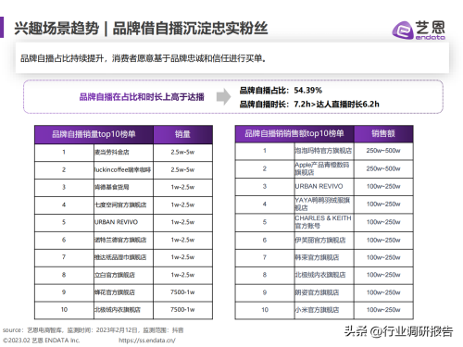Click rank number 10 in the 销售额 table
The image size is (463, 347).
coord(265,310)
